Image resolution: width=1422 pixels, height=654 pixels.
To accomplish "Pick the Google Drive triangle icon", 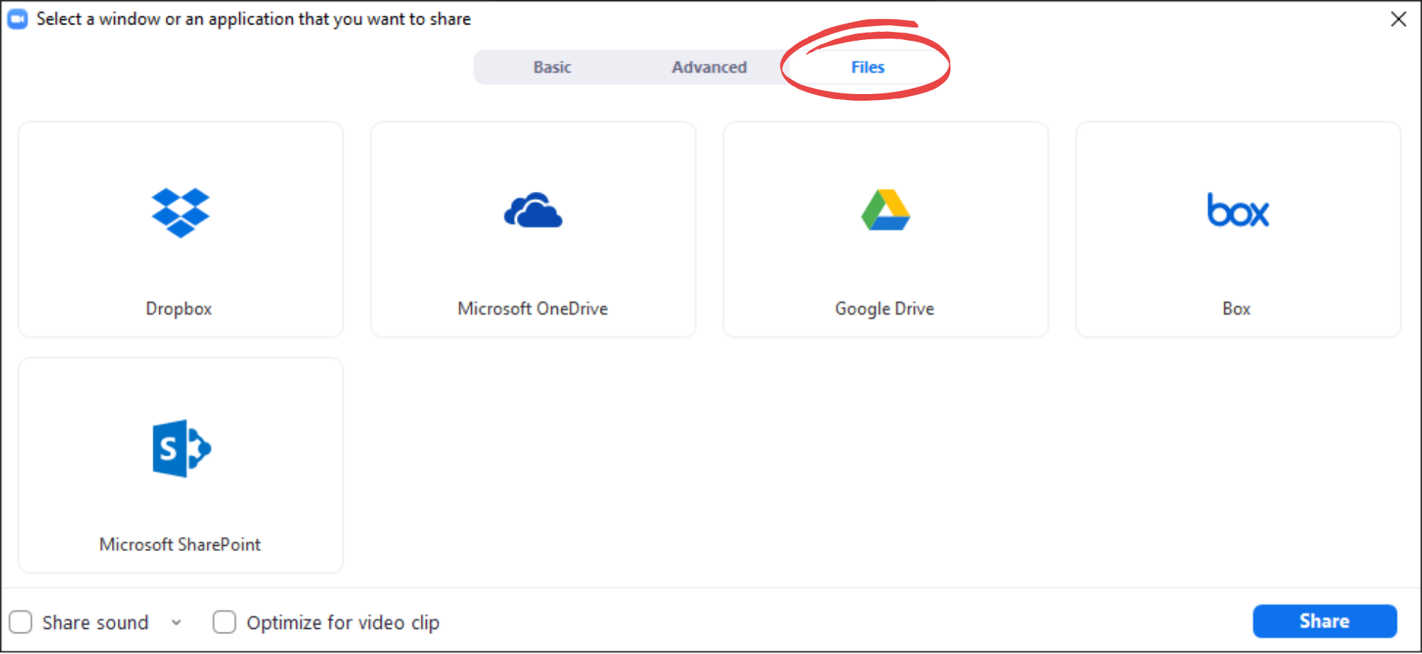I will point(885,210).
